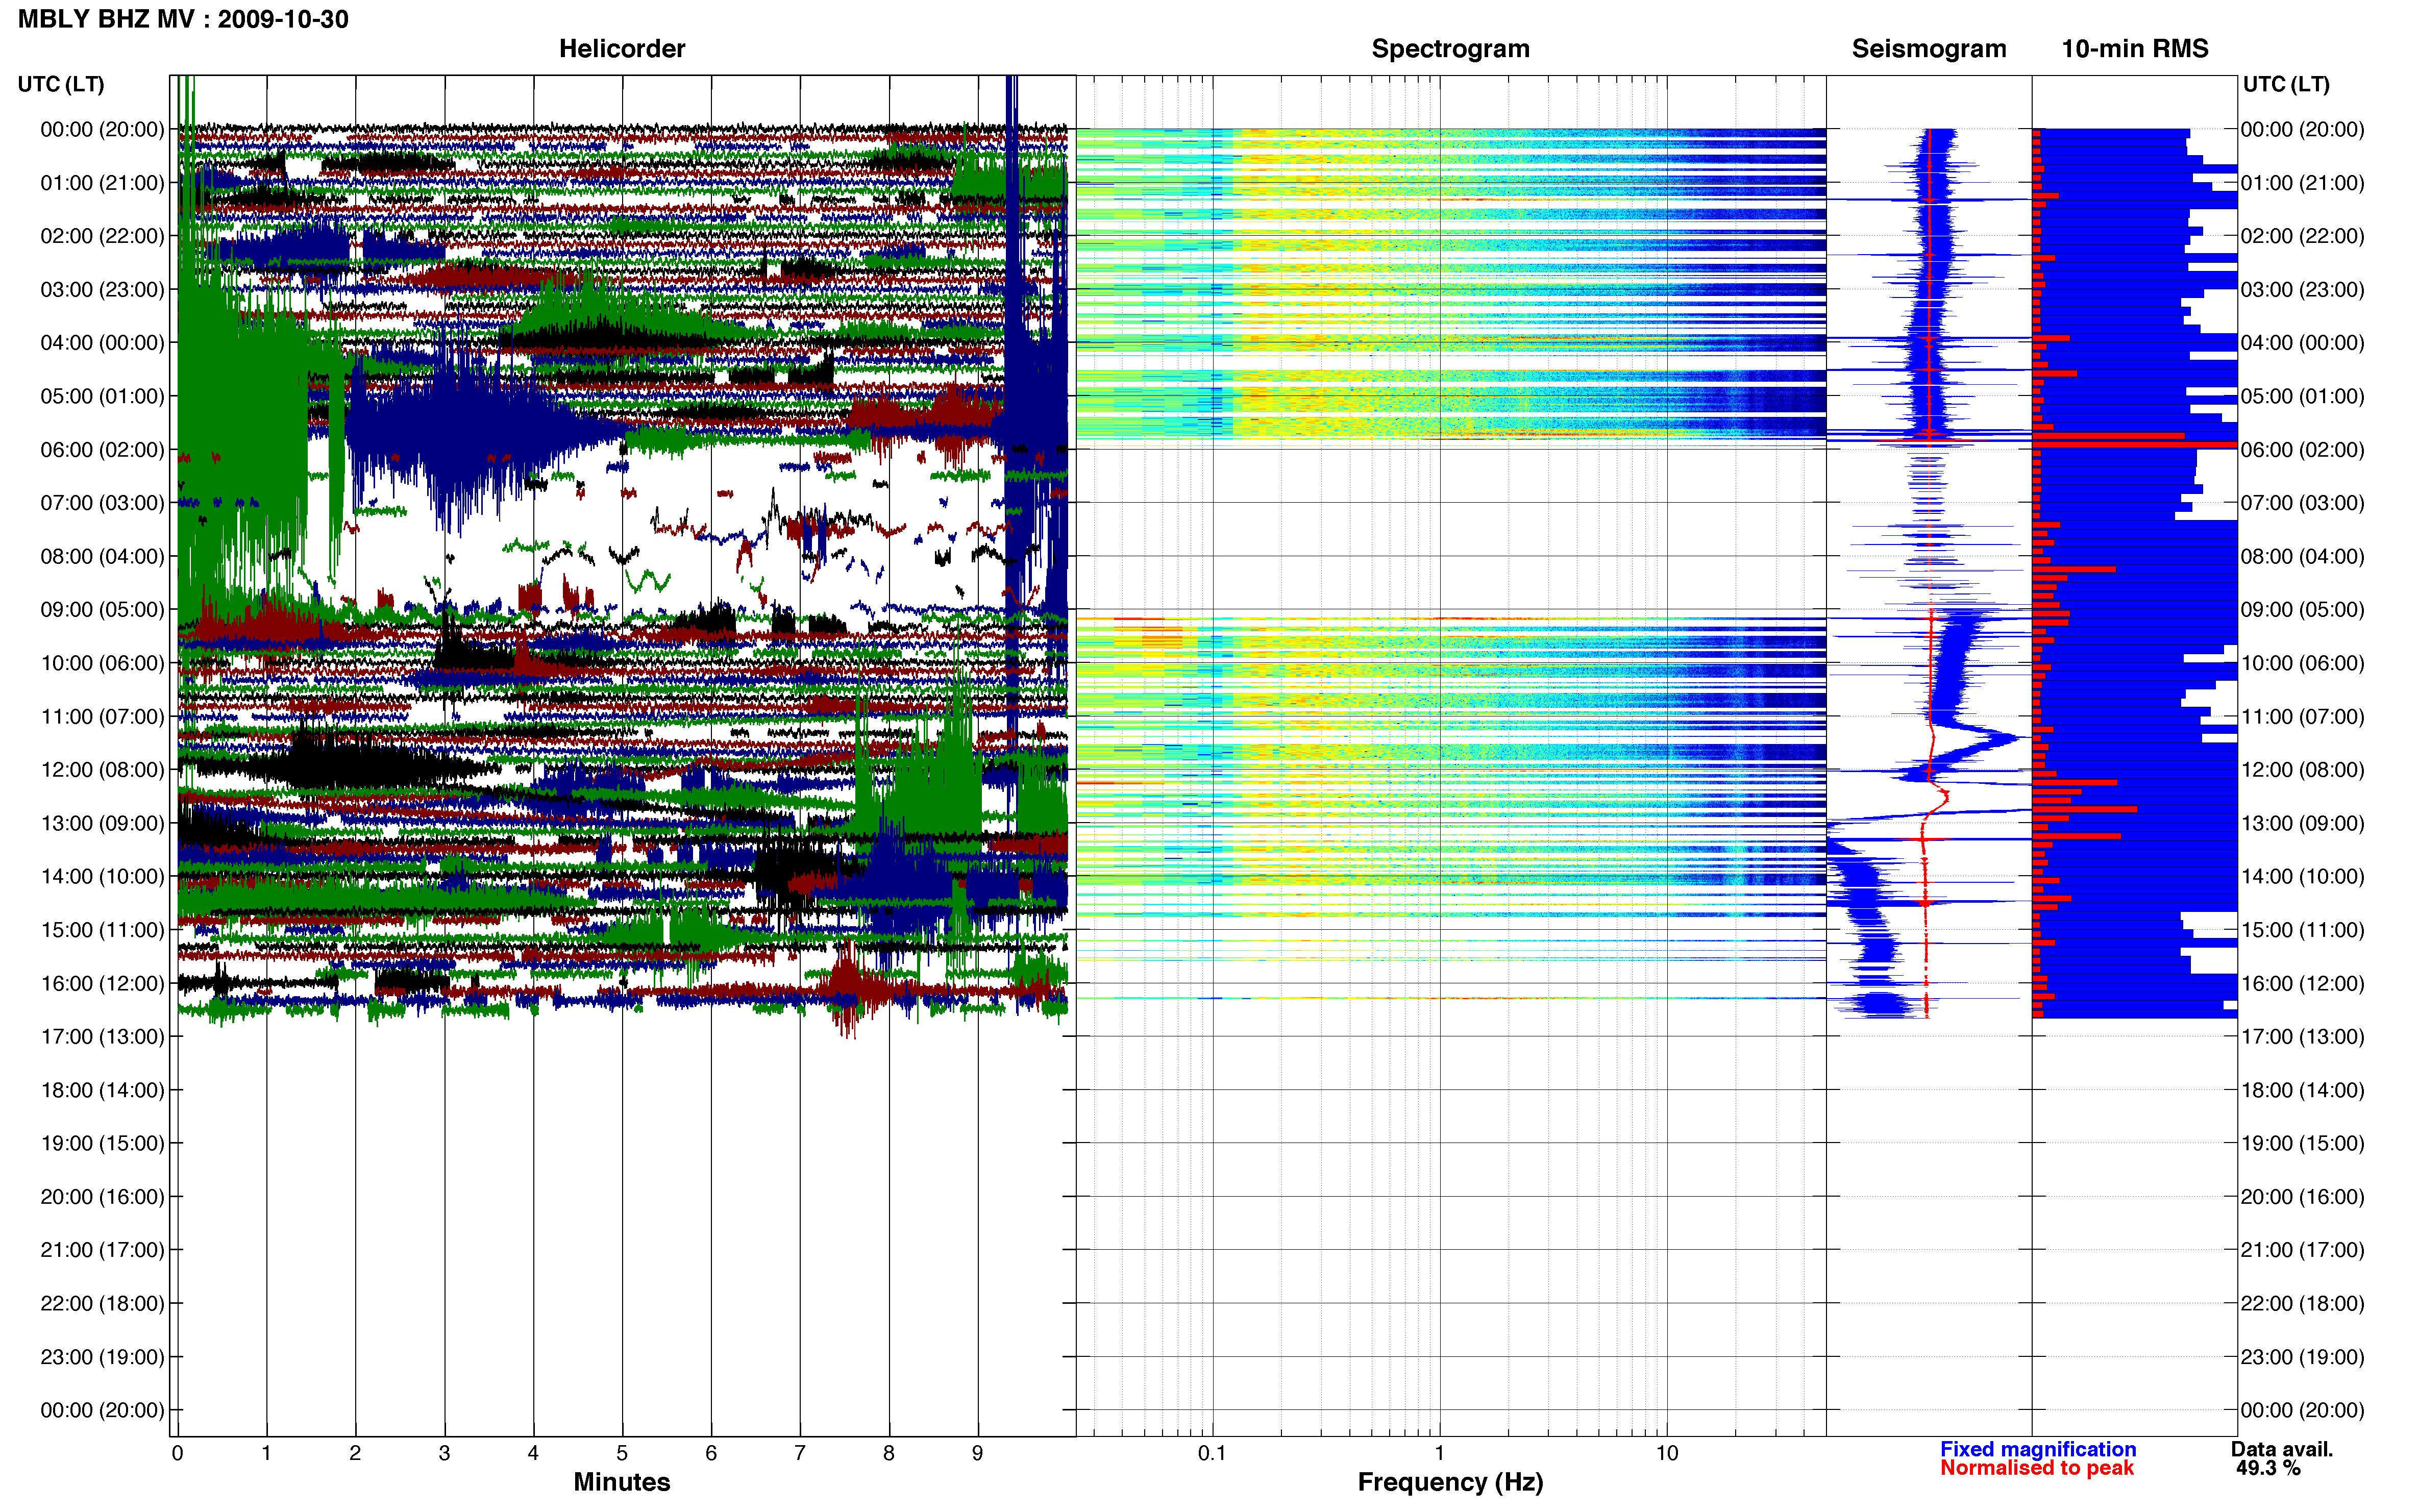The height and width of the screenshot is (1512, 2419).
Task: Click the '49.3 %' availability value
Action: point(2268,1468)
